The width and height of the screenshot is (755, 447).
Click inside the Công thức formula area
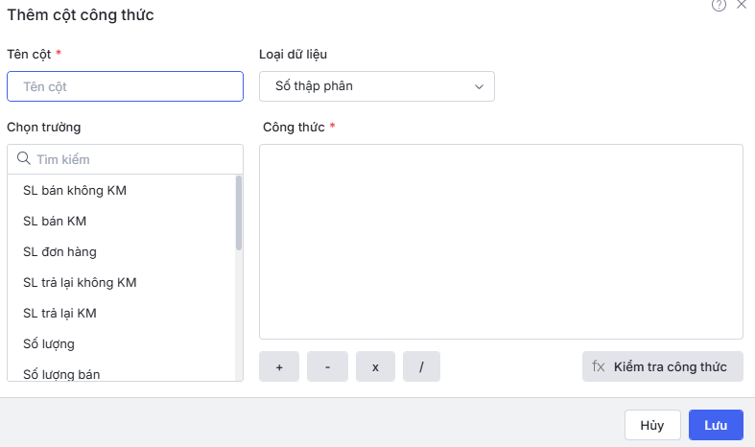click(501, 241)
